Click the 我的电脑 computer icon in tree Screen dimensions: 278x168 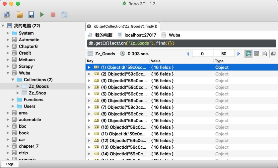[9, 26]
